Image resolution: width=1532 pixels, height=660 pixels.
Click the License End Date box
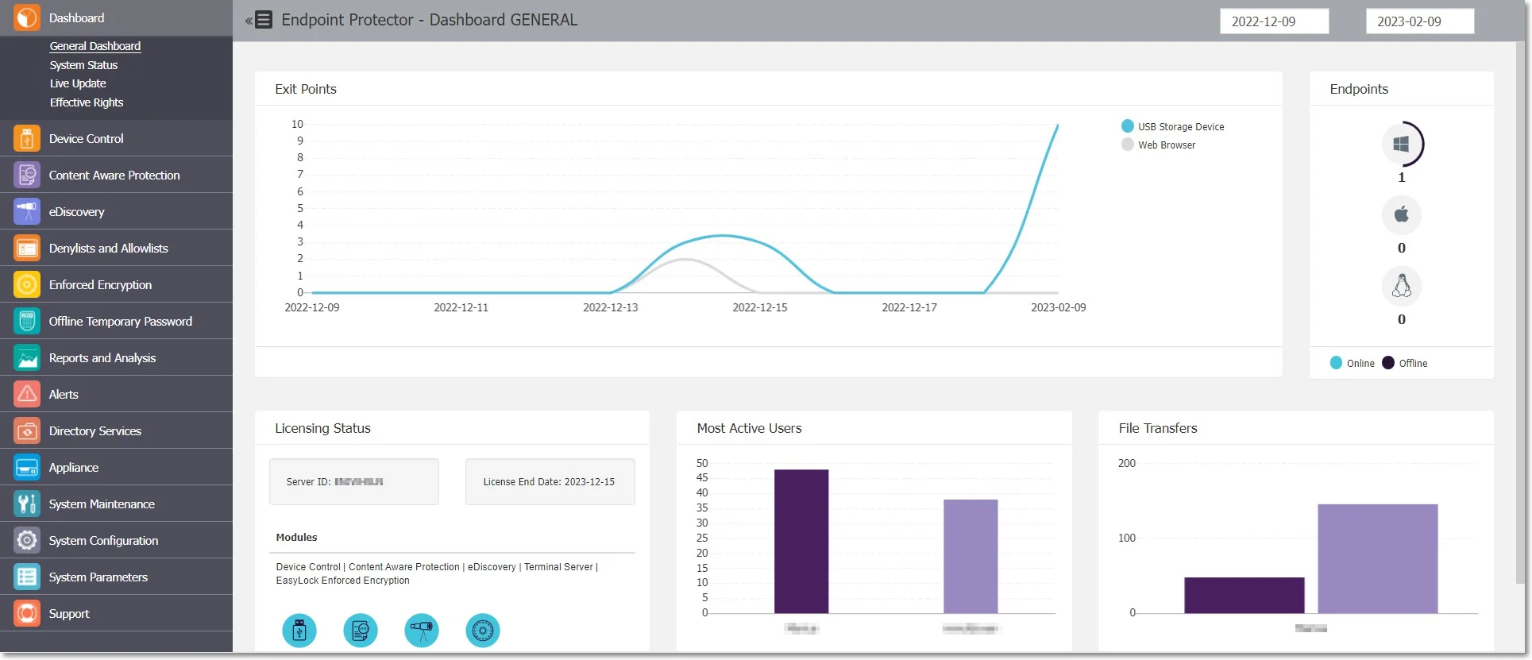(550, 481)
